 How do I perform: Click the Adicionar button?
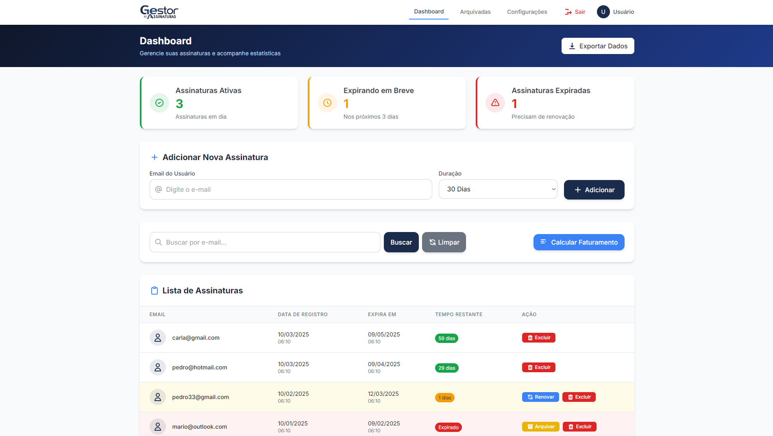[594, 190]
